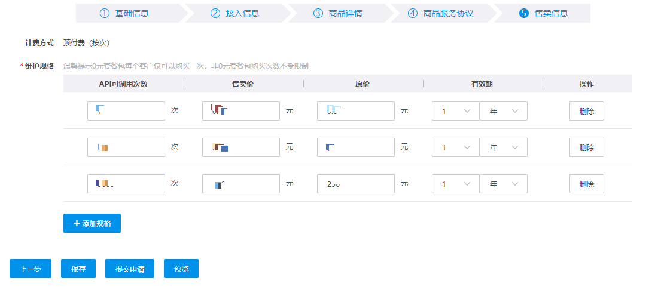Open second row 年 unit dropdown

[x=503, y=147]
